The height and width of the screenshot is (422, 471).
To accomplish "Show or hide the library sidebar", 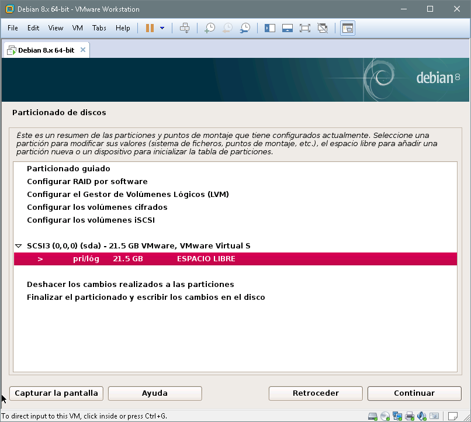I will 270,28.
